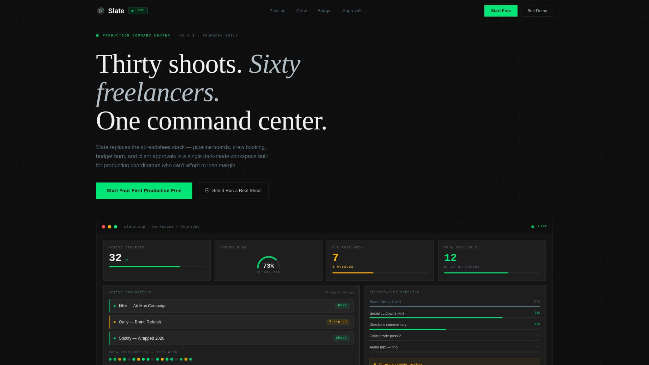The width and height of the screenshot is (649, 365).
Task: Click v2.4.1 · THURSDAY BUILD text
Action: [x=209, y=35]
